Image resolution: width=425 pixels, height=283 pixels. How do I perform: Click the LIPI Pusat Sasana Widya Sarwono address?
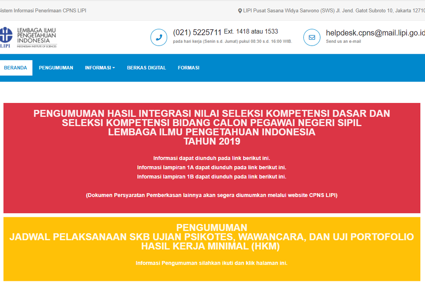[x=333, y=11]
